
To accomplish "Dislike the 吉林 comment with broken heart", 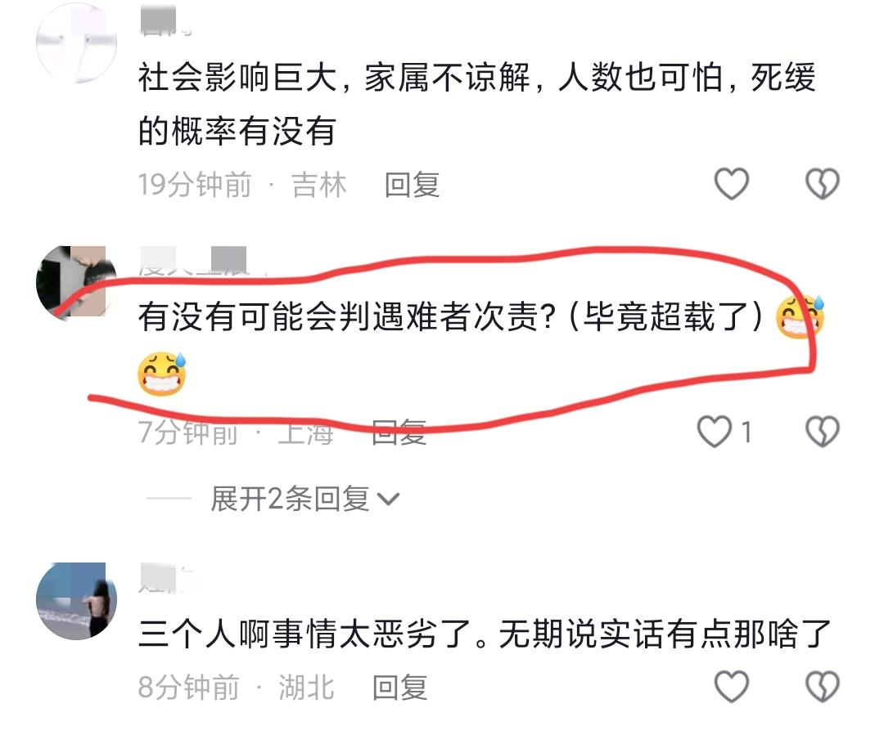I will pos(823,184).
